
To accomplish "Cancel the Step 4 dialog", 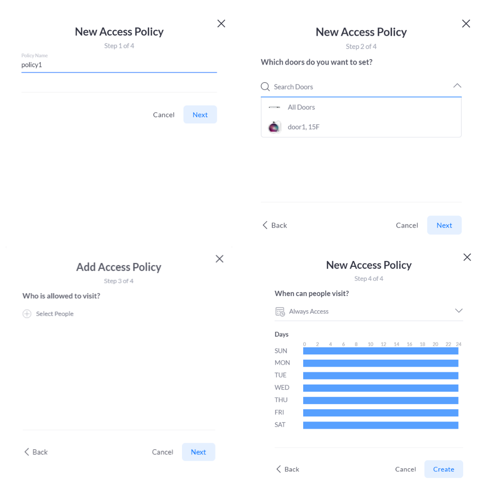I will click(405, 469).
